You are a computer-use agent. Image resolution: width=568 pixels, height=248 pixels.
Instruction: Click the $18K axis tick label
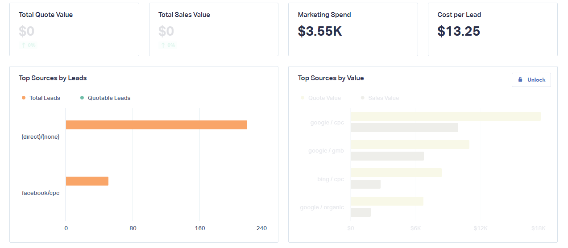coord(539,228)
